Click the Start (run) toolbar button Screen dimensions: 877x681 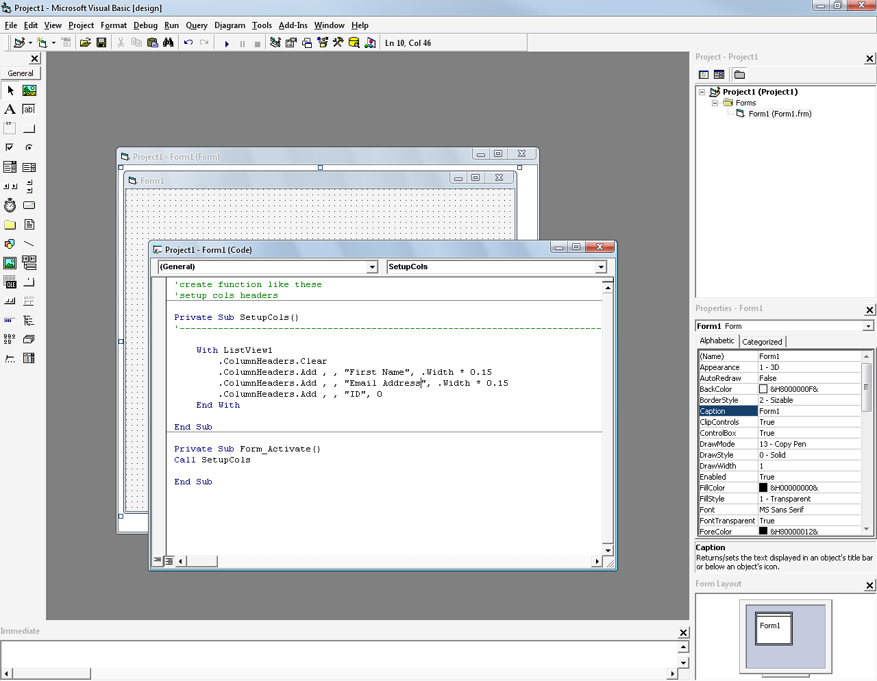click(227, 43)
